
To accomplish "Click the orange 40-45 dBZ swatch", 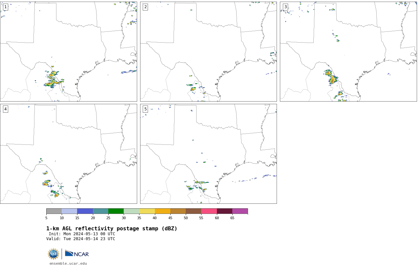I will tap(162, 211).
